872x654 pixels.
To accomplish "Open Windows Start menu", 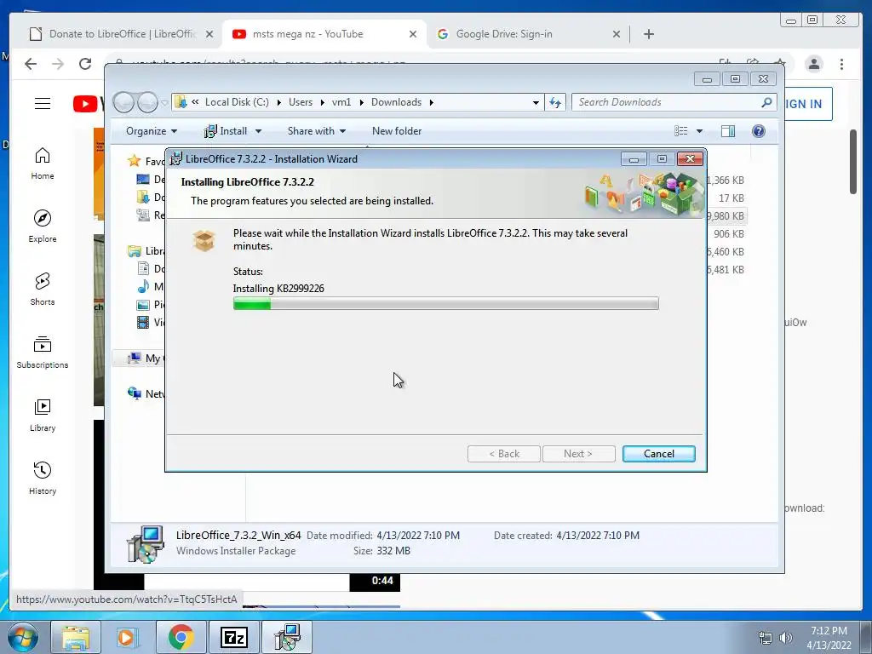I will (x=22, y=637).
